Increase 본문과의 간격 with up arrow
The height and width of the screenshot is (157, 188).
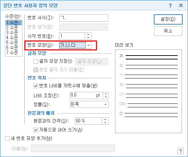[105, 120]
